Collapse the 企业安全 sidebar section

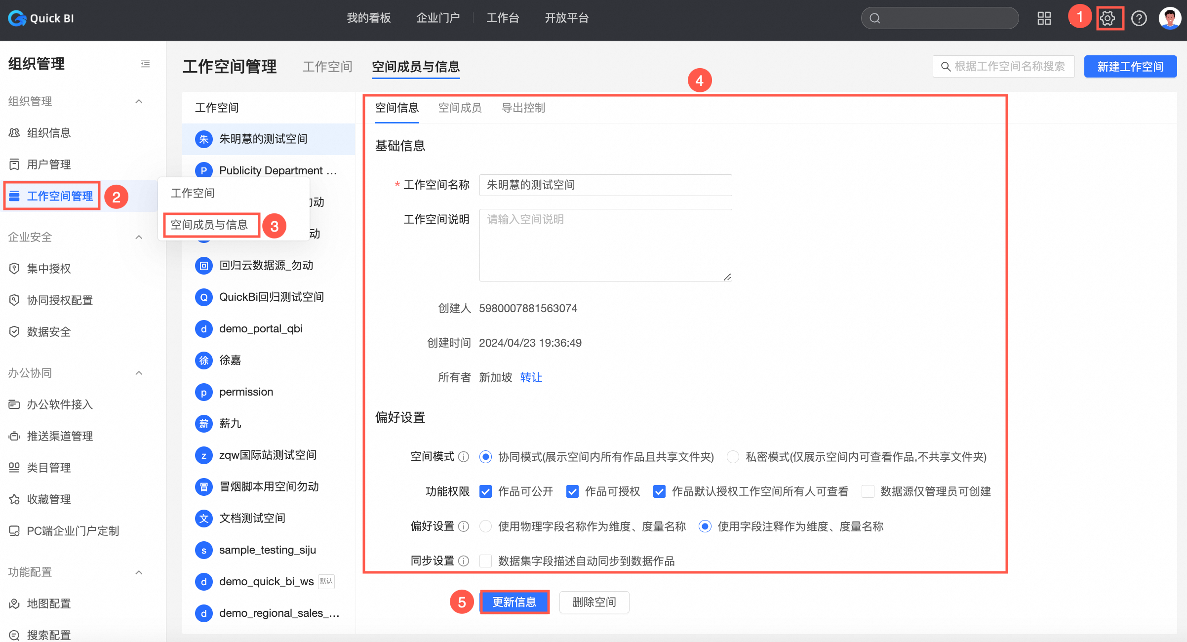click(x=139, y=237)
